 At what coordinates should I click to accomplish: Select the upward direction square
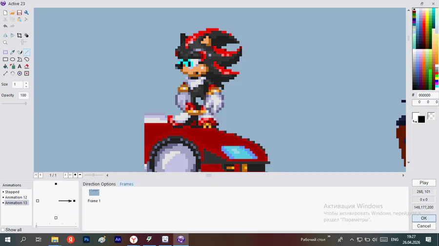pos(56,184)
